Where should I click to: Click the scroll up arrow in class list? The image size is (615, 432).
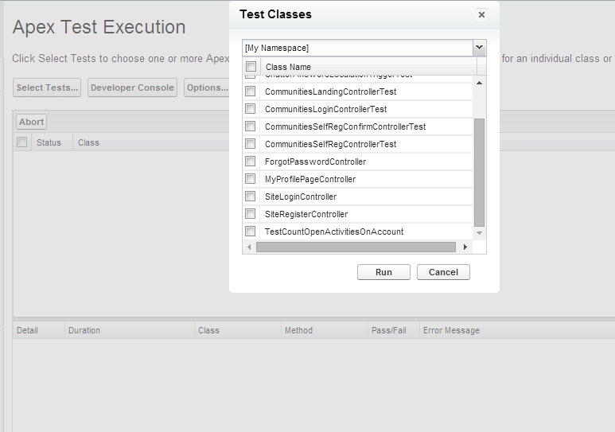tap(479, 83)
